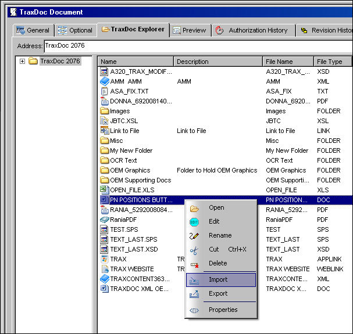Click the RANIA_5292008084 PDF icon
353x334 pixels.
pyautogui.click(x=105, y=210)
